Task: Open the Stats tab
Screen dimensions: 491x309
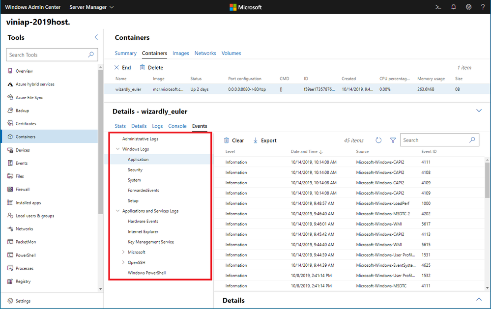Action: click(x=120, y=126)
